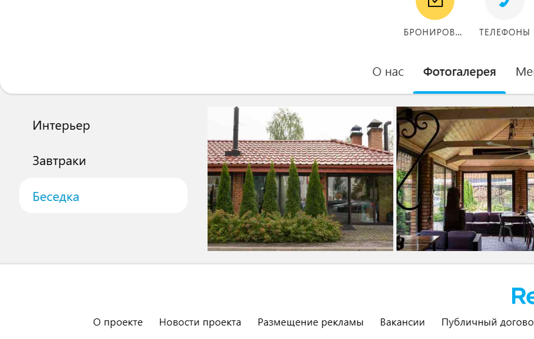Open gazebo interior photo with sofas

point(465,178)
